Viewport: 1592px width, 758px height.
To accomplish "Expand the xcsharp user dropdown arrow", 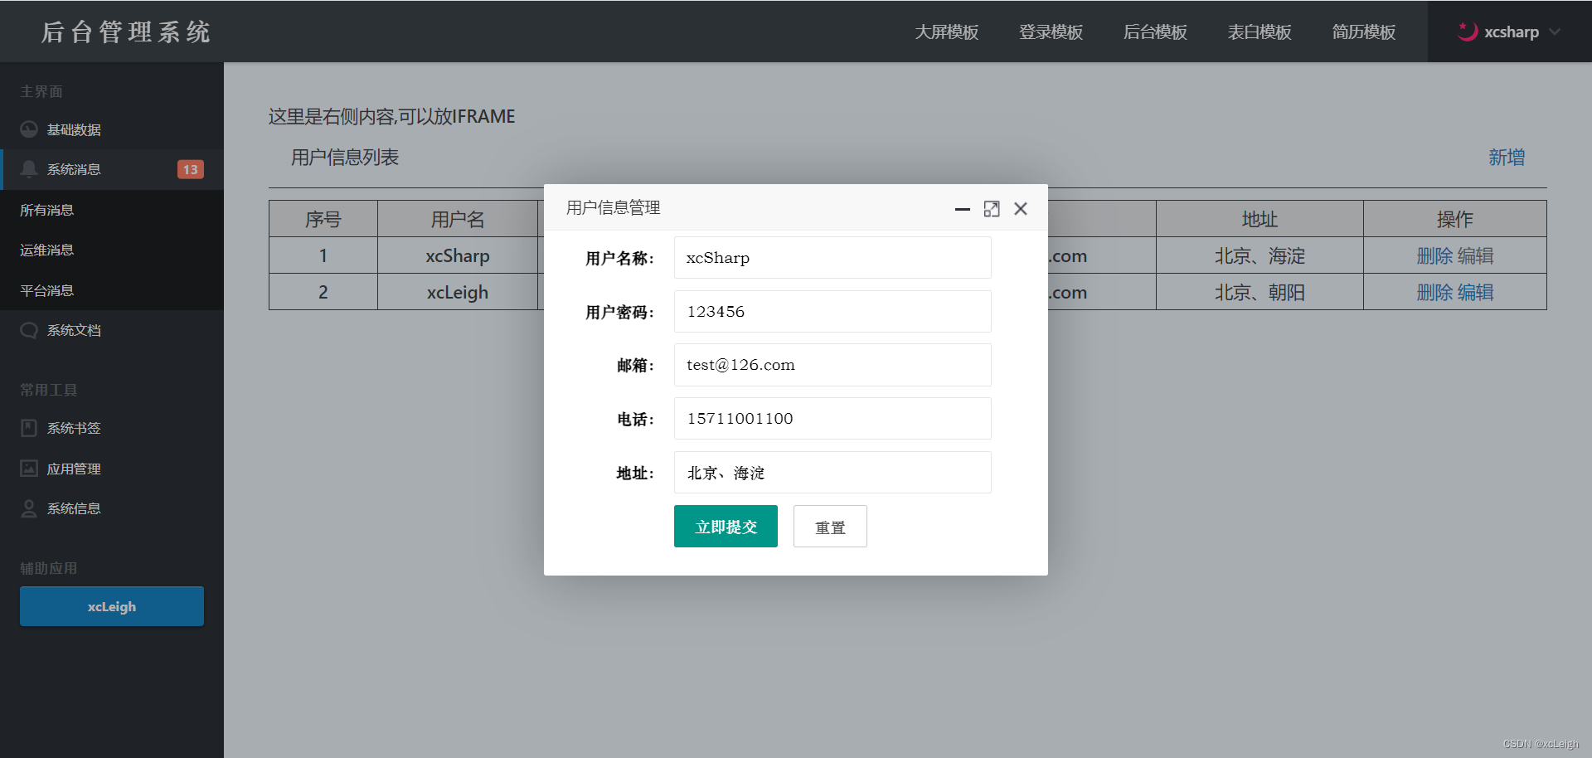I will (x=1555, y=32).
